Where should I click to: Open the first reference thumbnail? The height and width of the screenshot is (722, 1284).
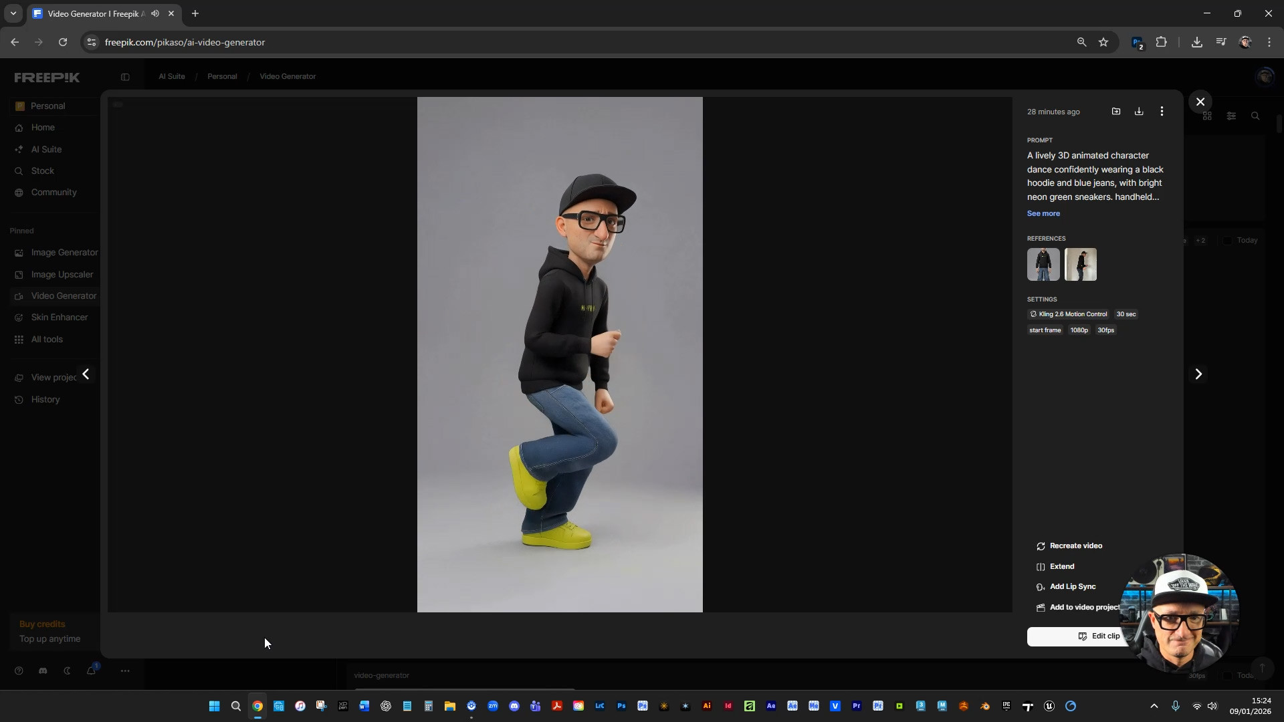tap(1043, 265)
